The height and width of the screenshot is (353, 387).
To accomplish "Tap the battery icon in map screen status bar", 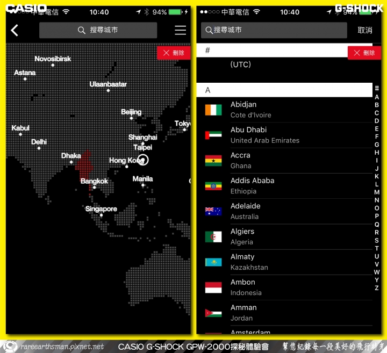I will click(175, 12).
